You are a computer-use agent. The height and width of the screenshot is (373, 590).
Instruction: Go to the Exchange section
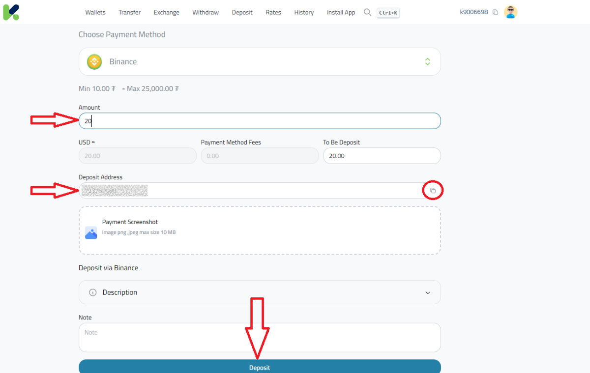pyautogui.click(x=166, y=12)
